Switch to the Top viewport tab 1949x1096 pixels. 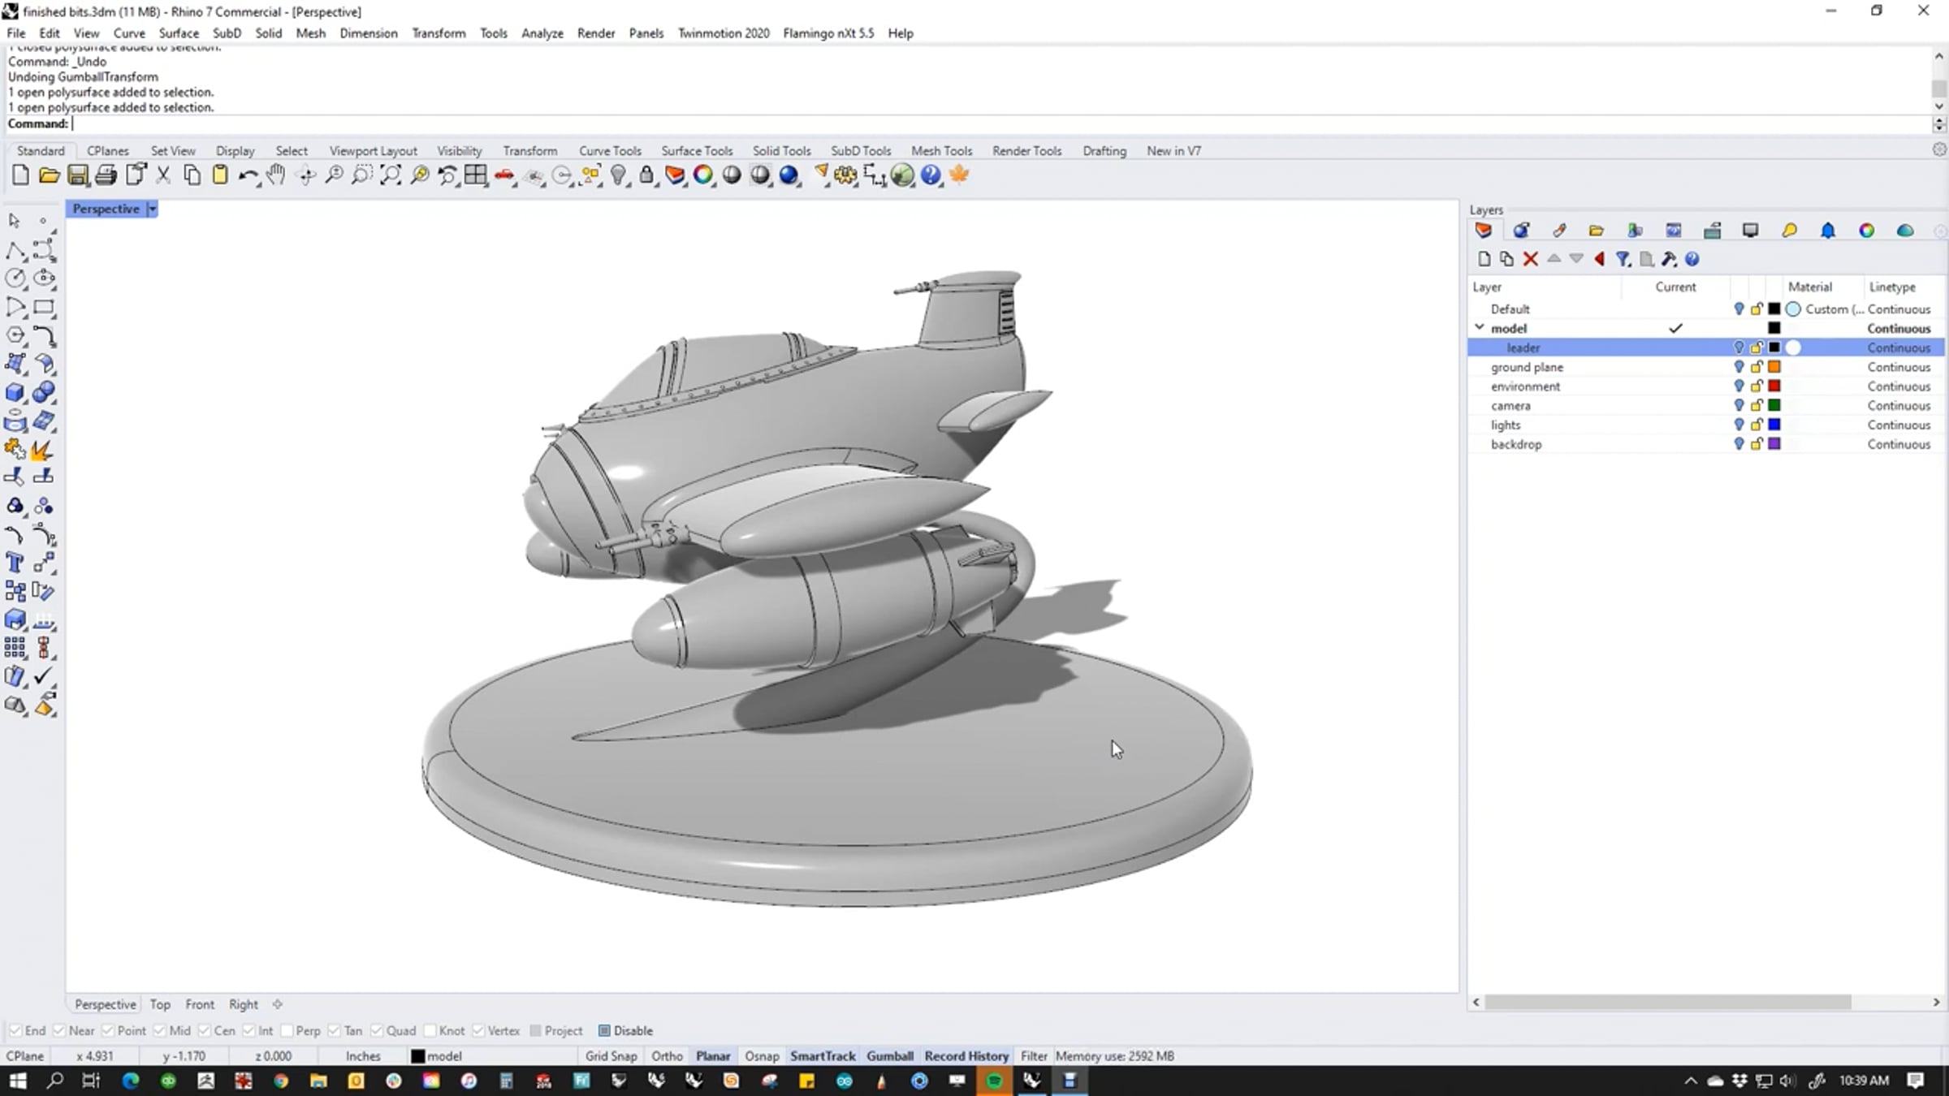click(x=160, y=1004)
